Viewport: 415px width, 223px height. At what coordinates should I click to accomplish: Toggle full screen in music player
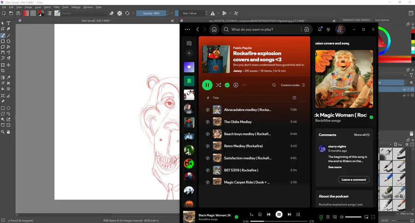click(373, 217)
